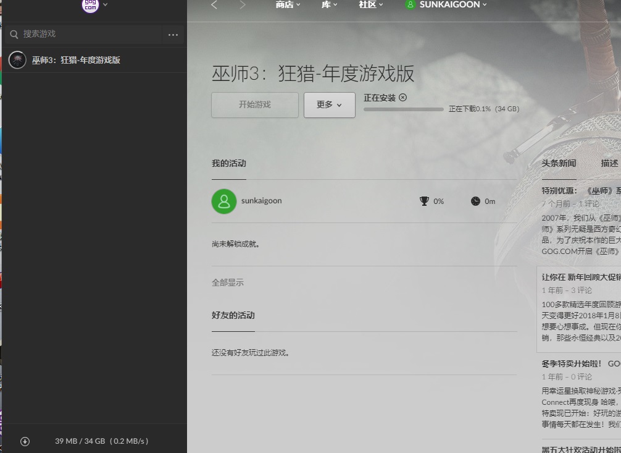Click the 尚未解锁成就 text

click(236, 244)
